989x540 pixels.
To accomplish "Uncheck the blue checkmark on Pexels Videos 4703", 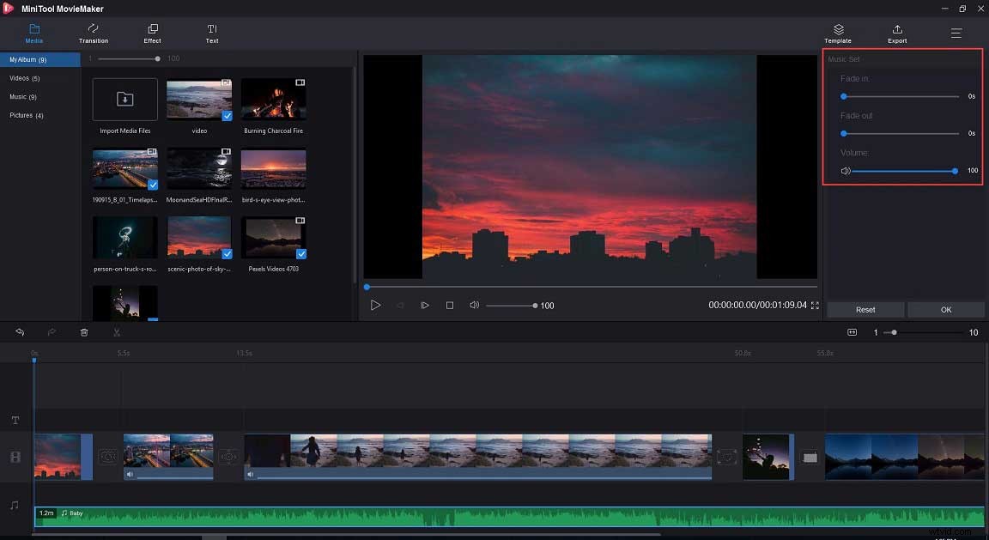I will tap(300, 254).
